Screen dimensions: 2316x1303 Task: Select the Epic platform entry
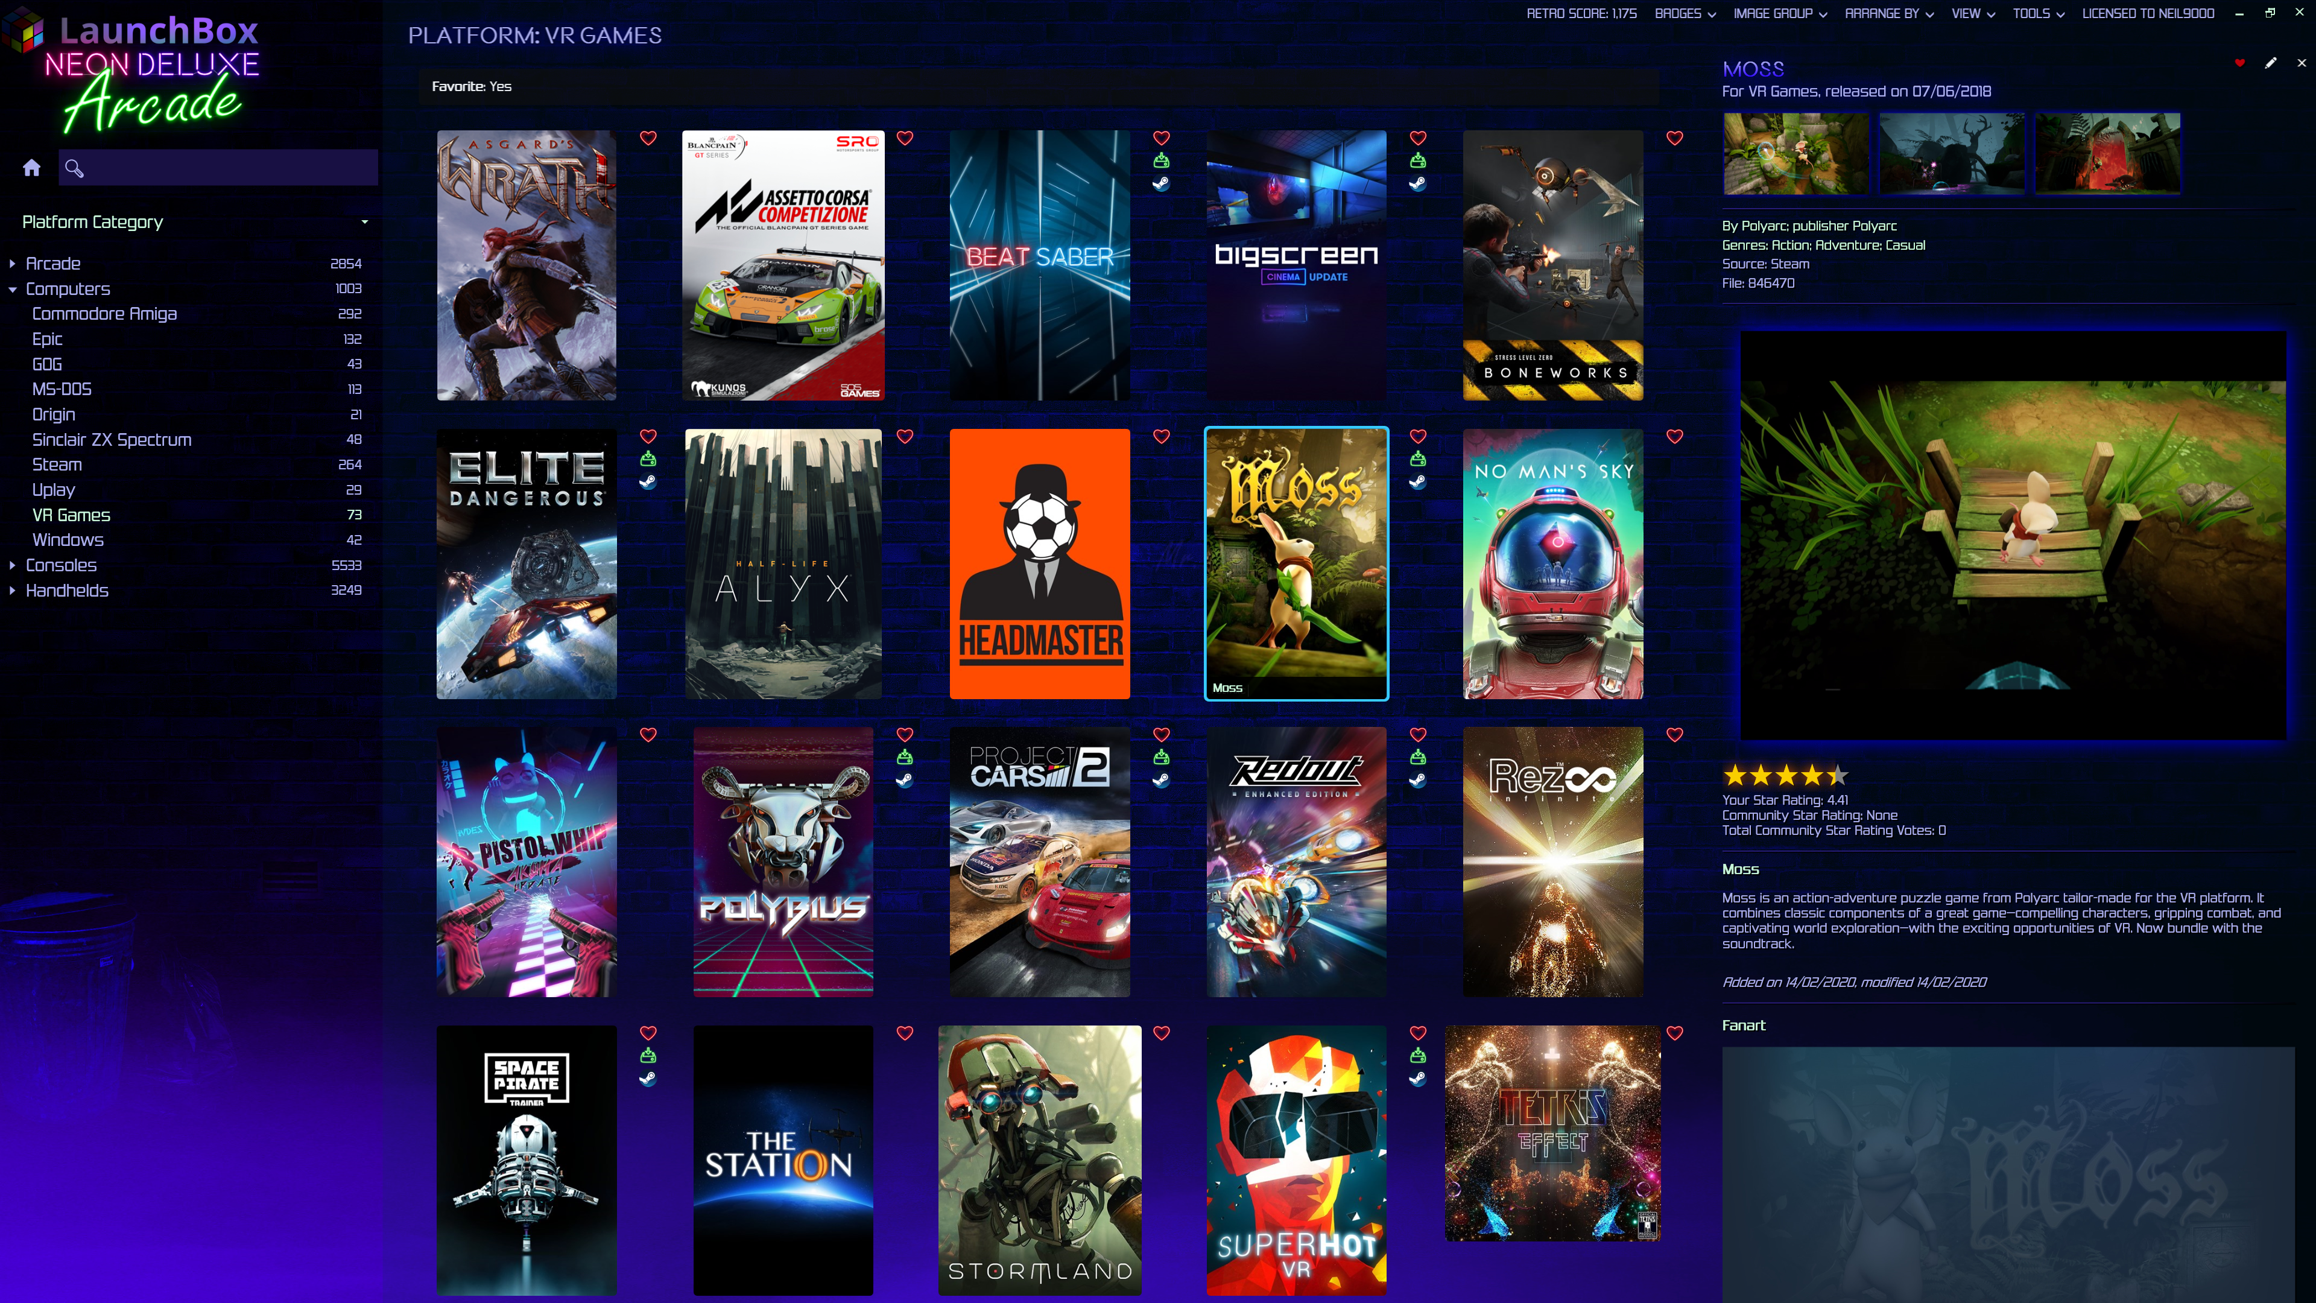pos(47,339)
